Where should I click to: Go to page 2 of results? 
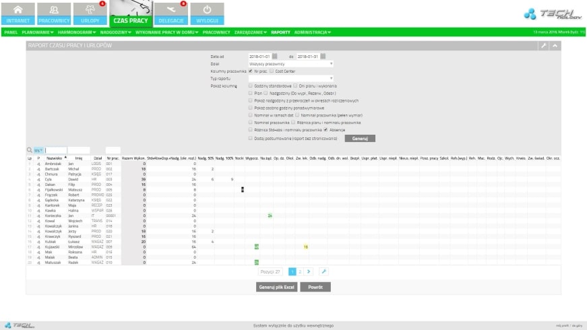tap(301, 271)
